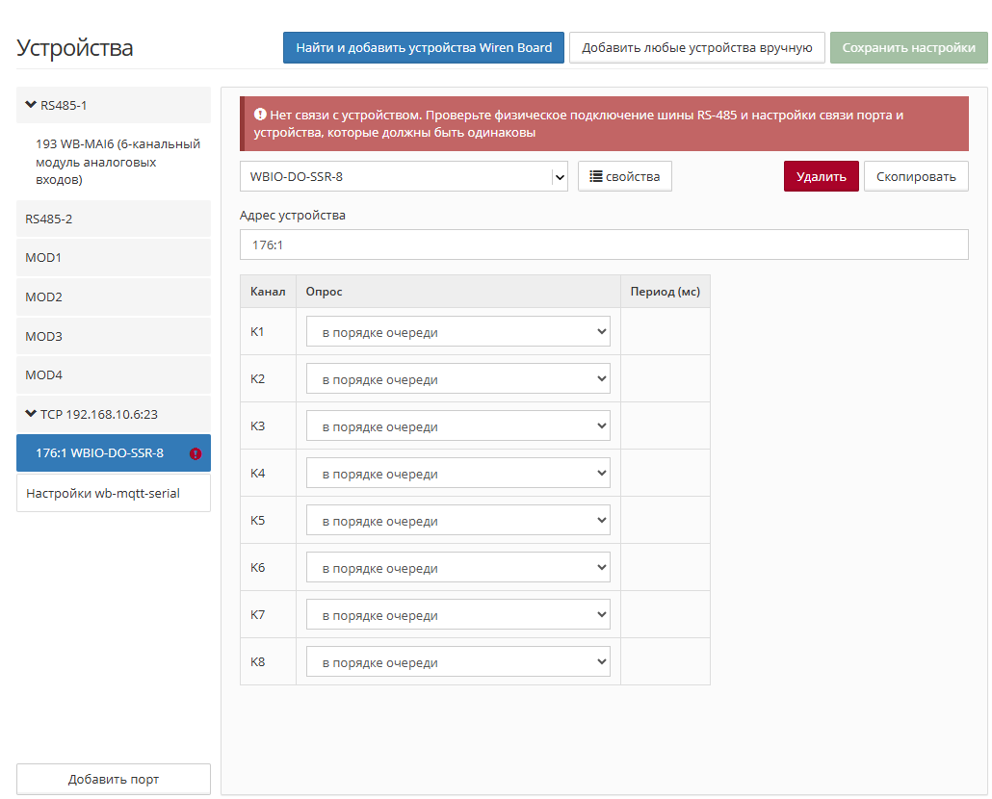Select the MOD4 port
The image size is (992, 799).
pos(114,374)
